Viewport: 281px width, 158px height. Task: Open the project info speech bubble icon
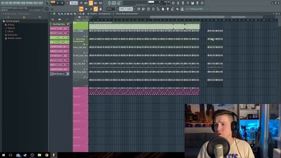[202, 3]
